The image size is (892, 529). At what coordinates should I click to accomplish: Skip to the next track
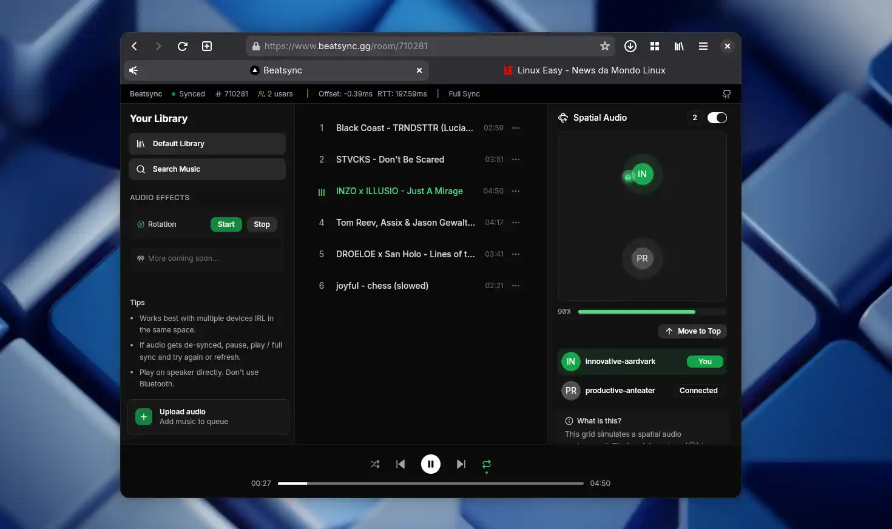pyautogui.click(x=461, y=463)
